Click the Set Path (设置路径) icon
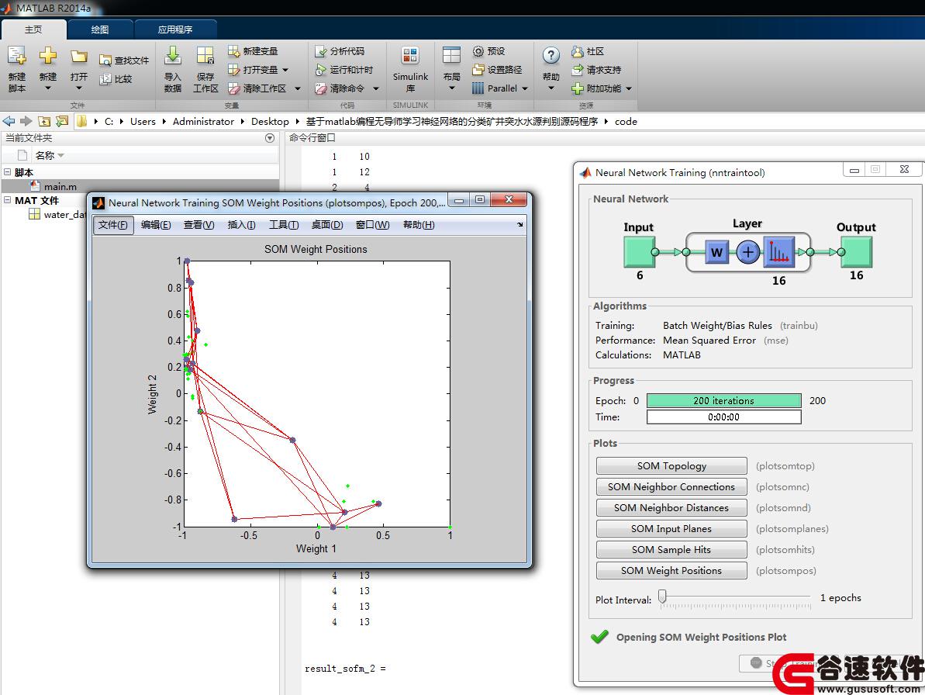Image resolution: width=925 pixels, height=695 pixels. (478, 70)
